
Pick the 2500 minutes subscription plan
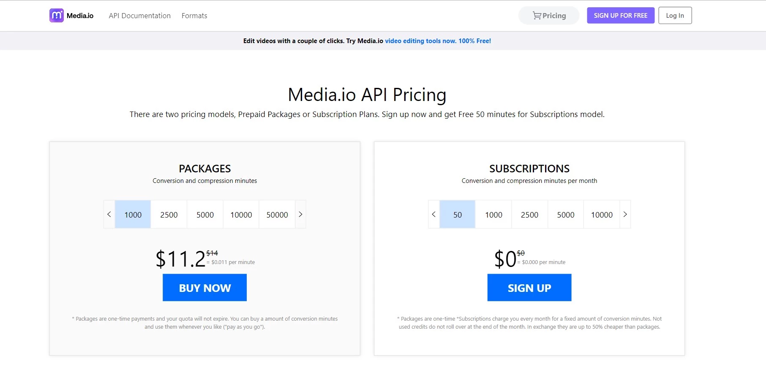point(529,215)
